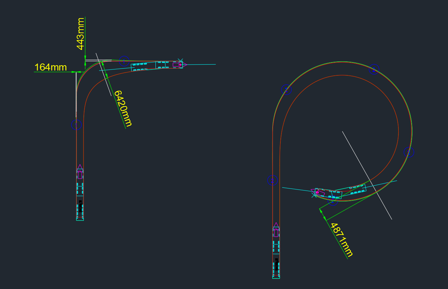Screen dimensions: 448x289
Task: Select blue circle marker nearest the 6420mm arrowhead
Action: (x=124, y=61)
